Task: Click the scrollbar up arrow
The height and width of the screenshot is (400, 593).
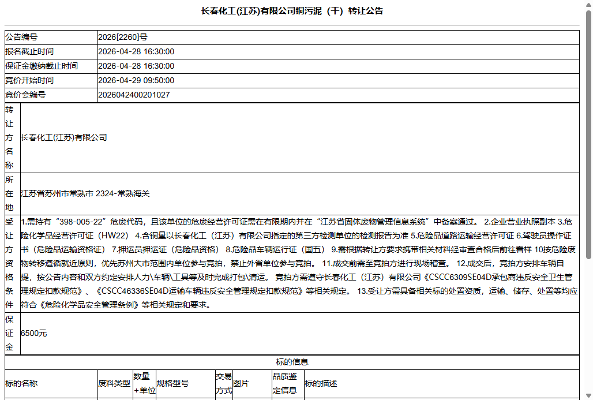Action: [588, 4]
